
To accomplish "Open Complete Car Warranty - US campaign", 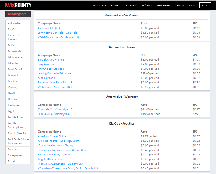I will click(55, 109).
